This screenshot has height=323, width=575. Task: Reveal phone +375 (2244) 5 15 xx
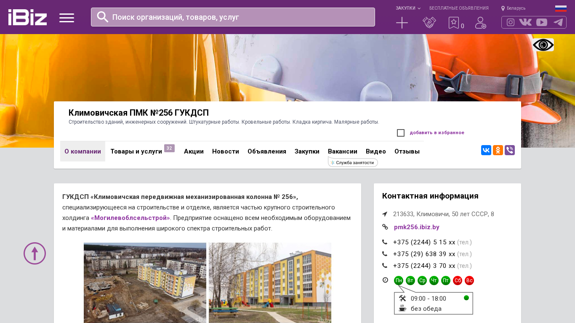pyautogui.click(x=424, y=242)
